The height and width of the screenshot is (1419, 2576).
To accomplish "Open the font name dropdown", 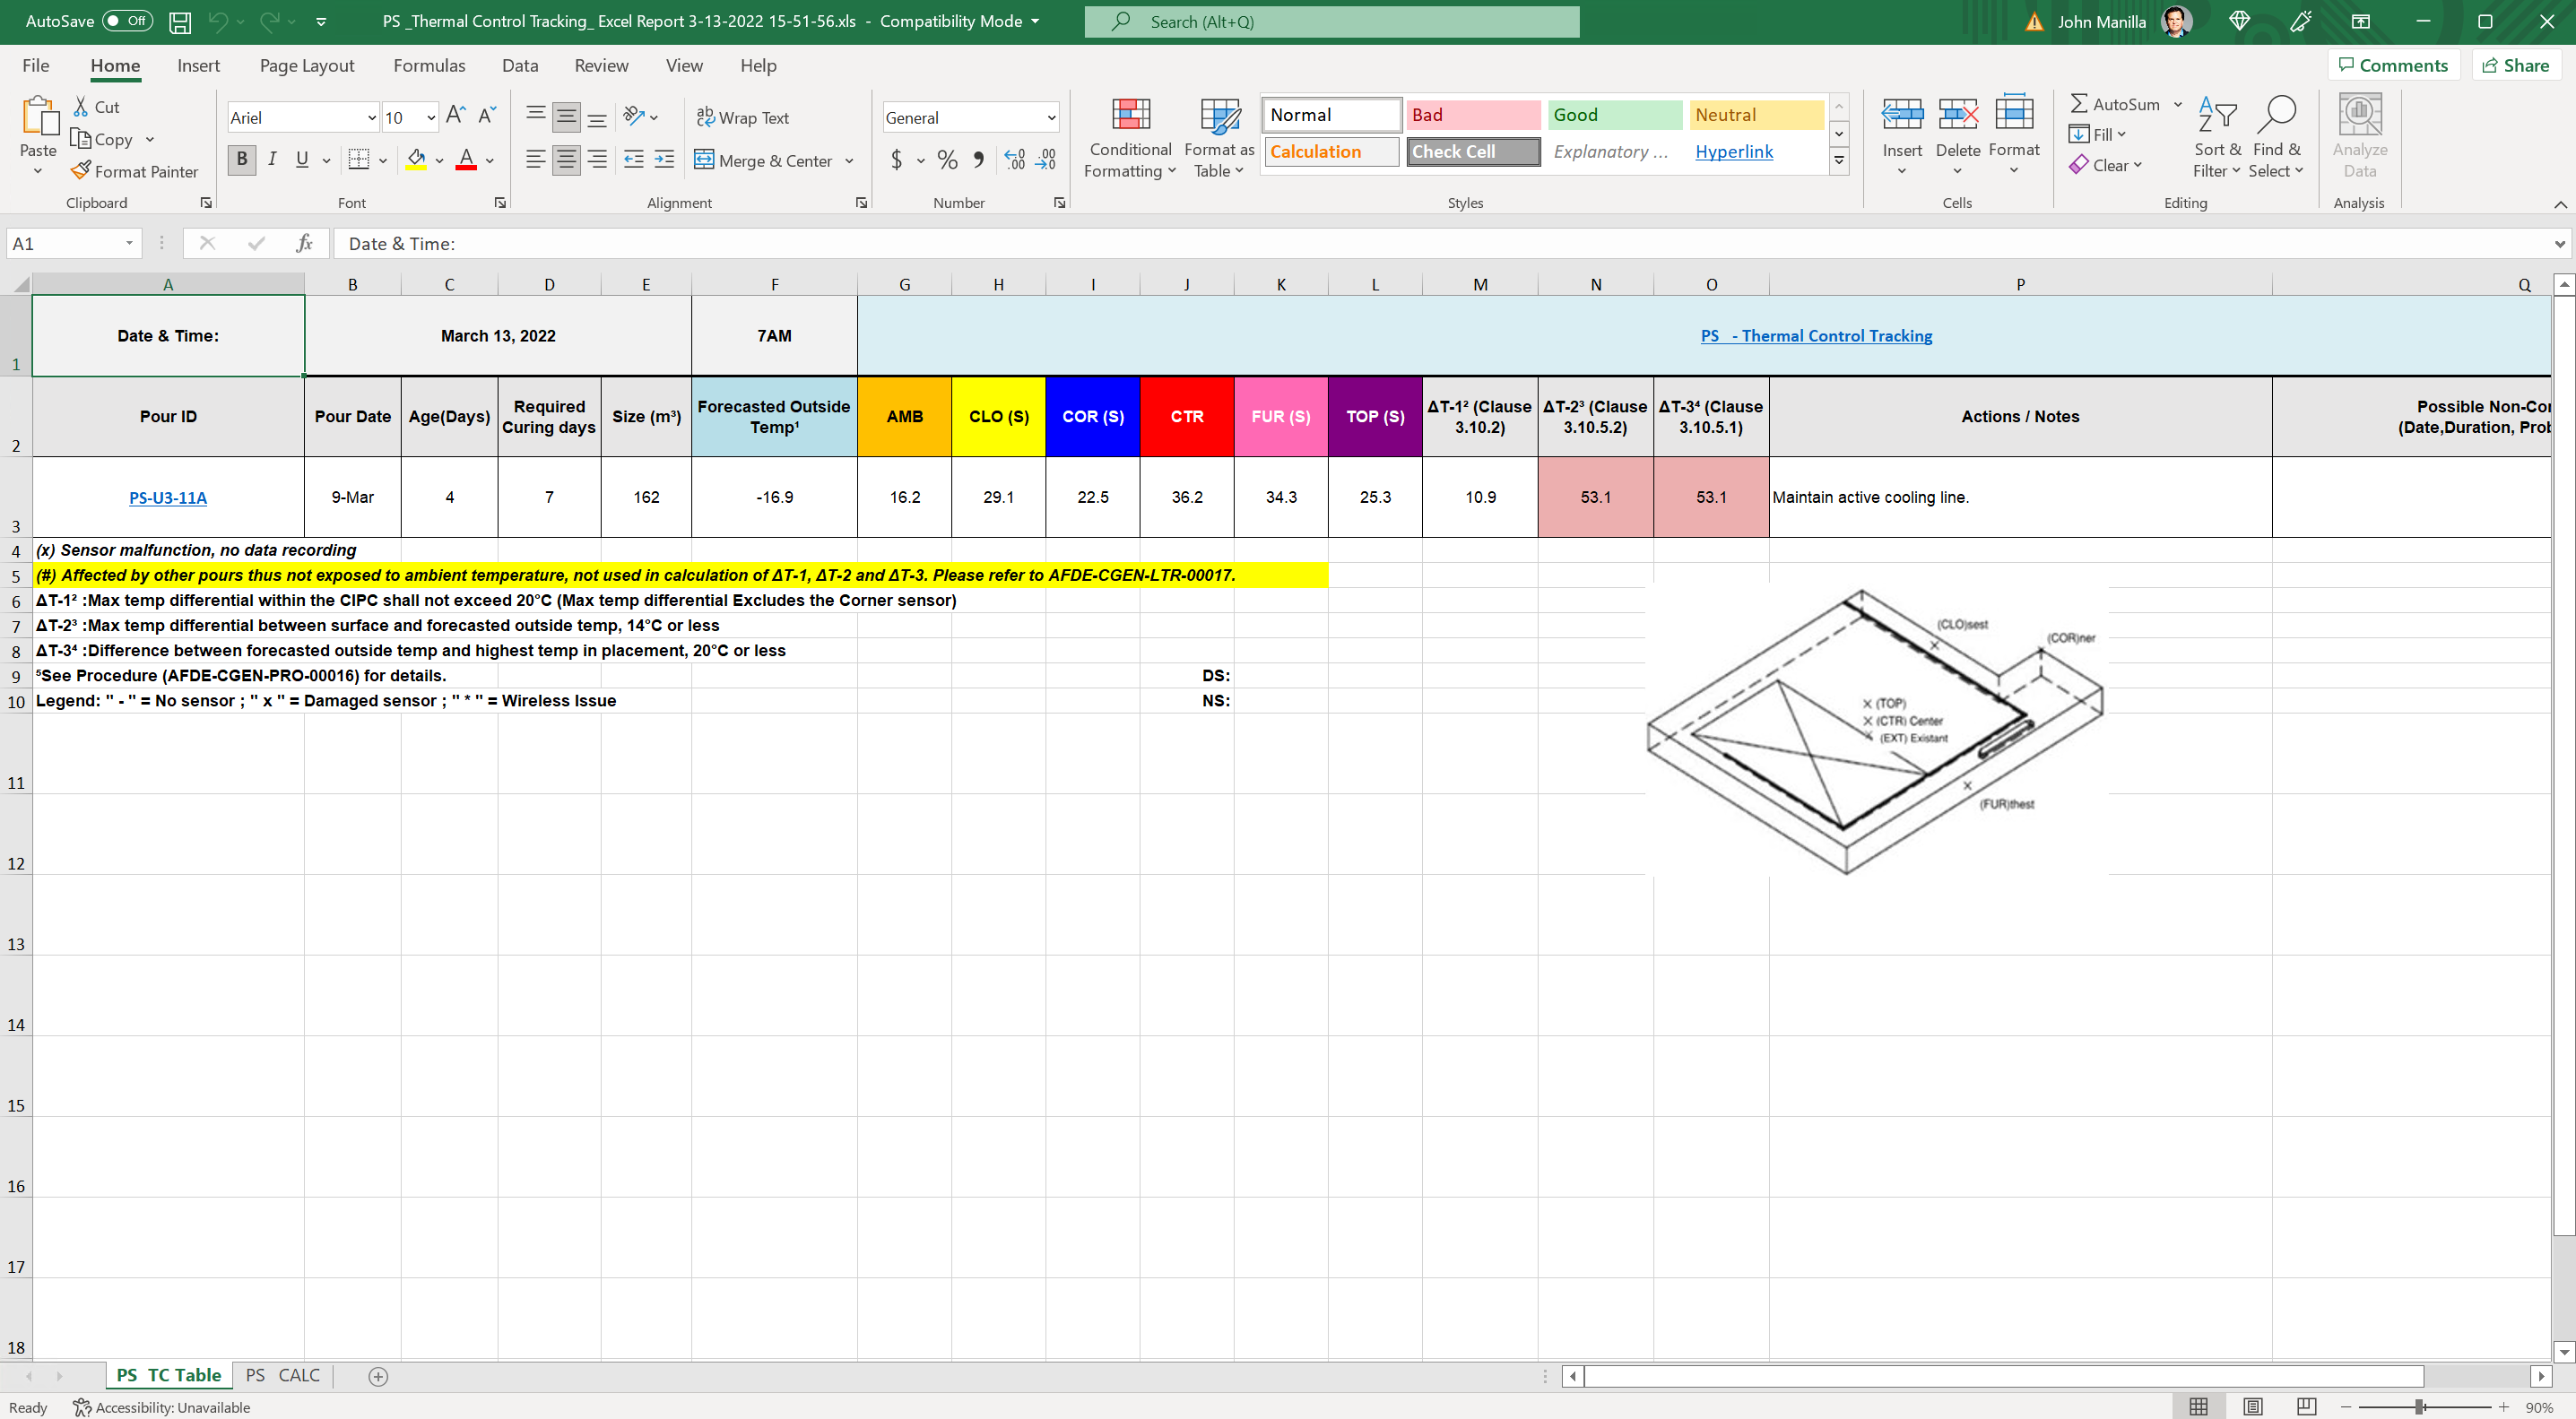I will click(372, 118).
